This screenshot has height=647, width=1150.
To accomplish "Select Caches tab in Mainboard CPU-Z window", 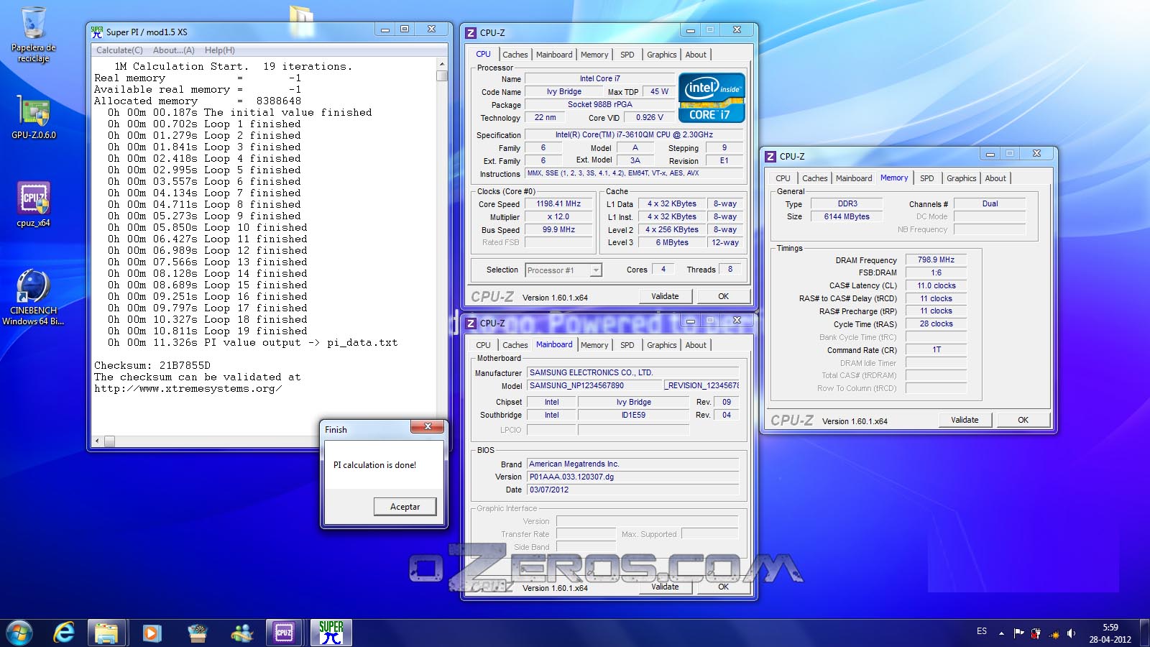I will point(515,345).
